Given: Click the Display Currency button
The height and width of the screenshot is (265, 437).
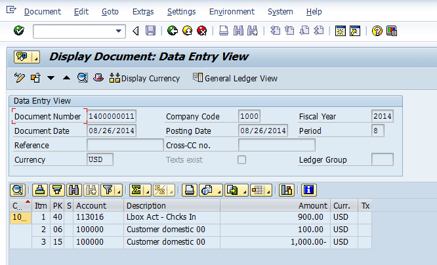Looking at the screenshot, I should (144, 78).
